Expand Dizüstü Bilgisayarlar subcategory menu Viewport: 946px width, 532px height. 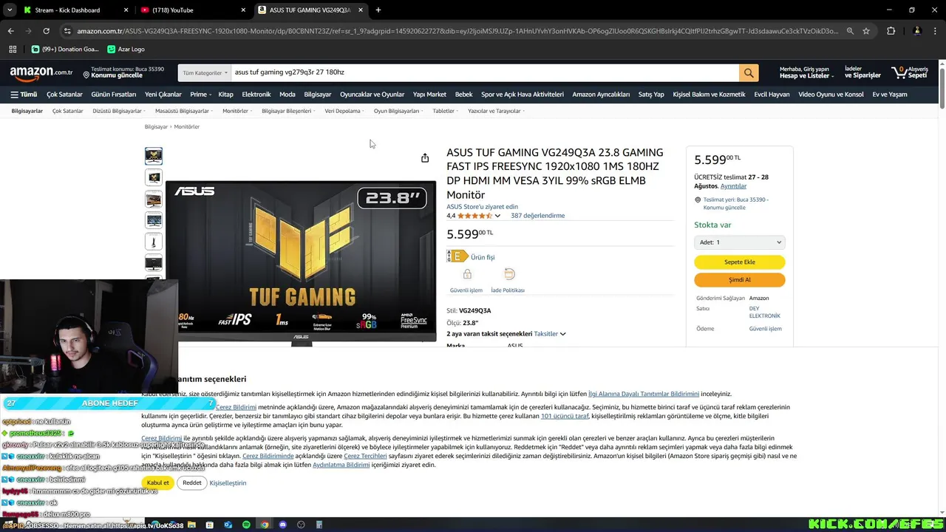tap(119, 111)
